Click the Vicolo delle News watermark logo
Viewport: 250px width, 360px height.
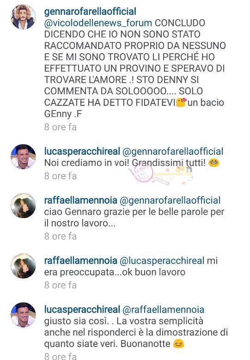(161, 174)
